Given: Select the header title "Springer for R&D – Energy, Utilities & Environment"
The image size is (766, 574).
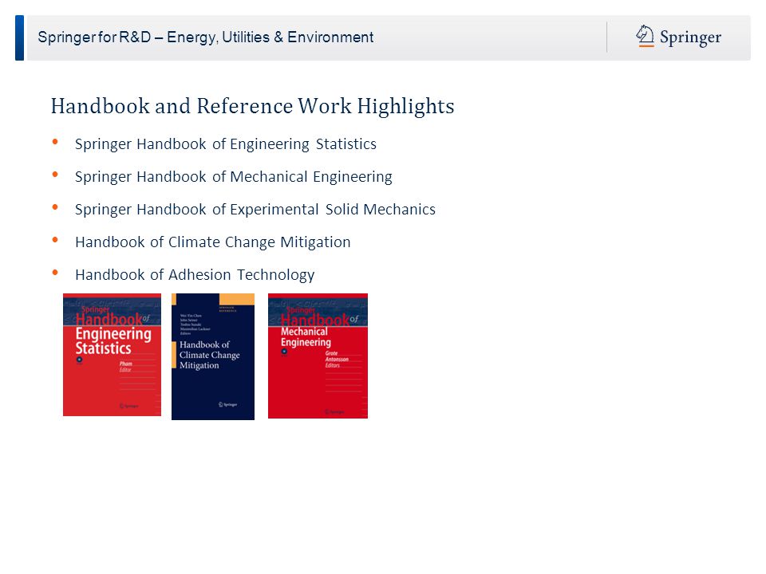Looking at the screenshot, I should pos(206,37).
